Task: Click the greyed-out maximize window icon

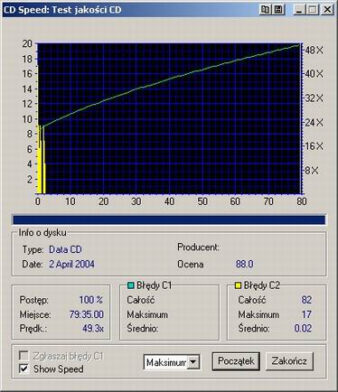Action: tap(313, 10)
